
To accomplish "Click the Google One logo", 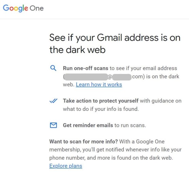I will pos(23,8).
